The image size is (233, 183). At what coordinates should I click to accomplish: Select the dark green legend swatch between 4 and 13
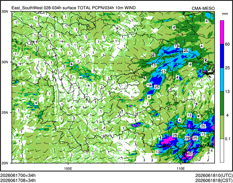click(x=222, y=103)
